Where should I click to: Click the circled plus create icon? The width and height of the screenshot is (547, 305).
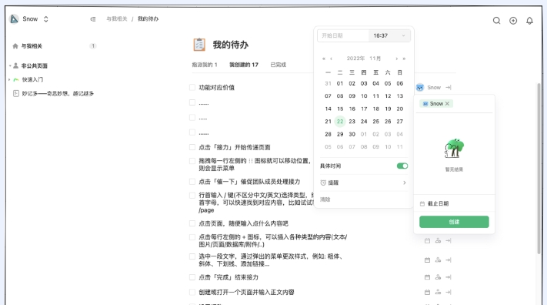coord(513,21)
